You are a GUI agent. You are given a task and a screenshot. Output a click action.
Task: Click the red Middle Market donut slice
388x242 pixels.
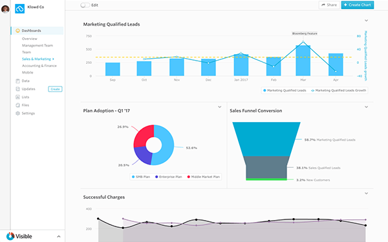click(142, 136)
